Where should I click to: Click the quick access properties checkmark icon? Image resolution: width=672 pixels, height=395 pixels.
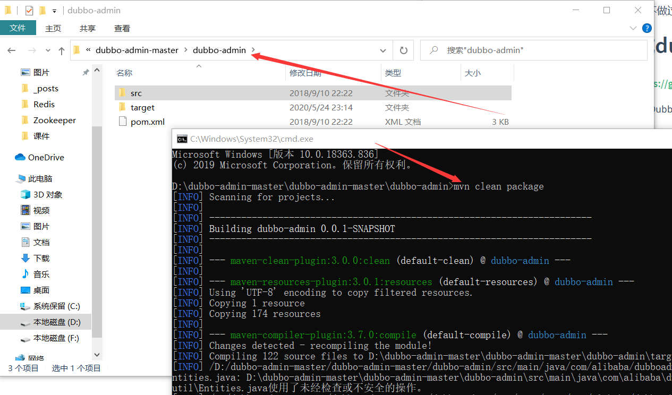point(29,10)
